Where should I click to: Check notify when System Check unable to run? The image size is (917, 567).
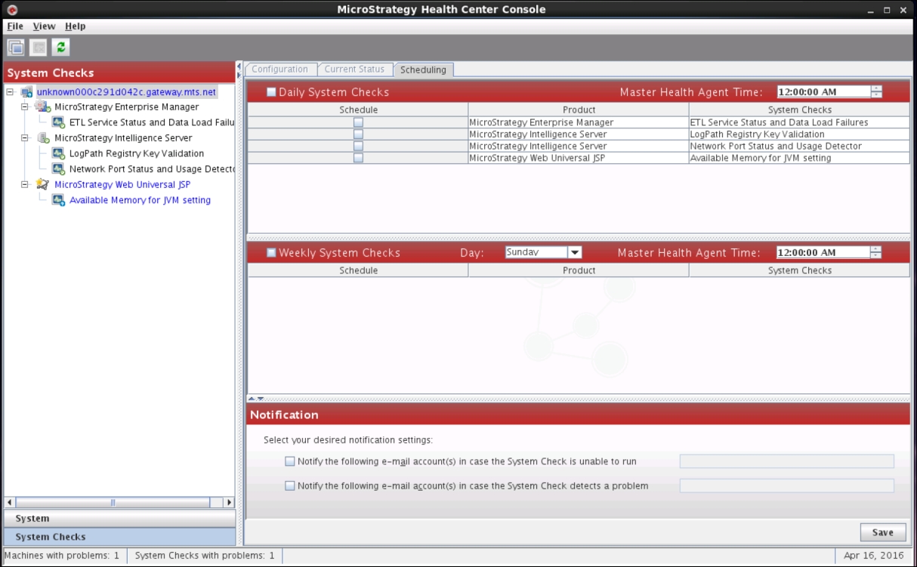[x=290, y=461]
